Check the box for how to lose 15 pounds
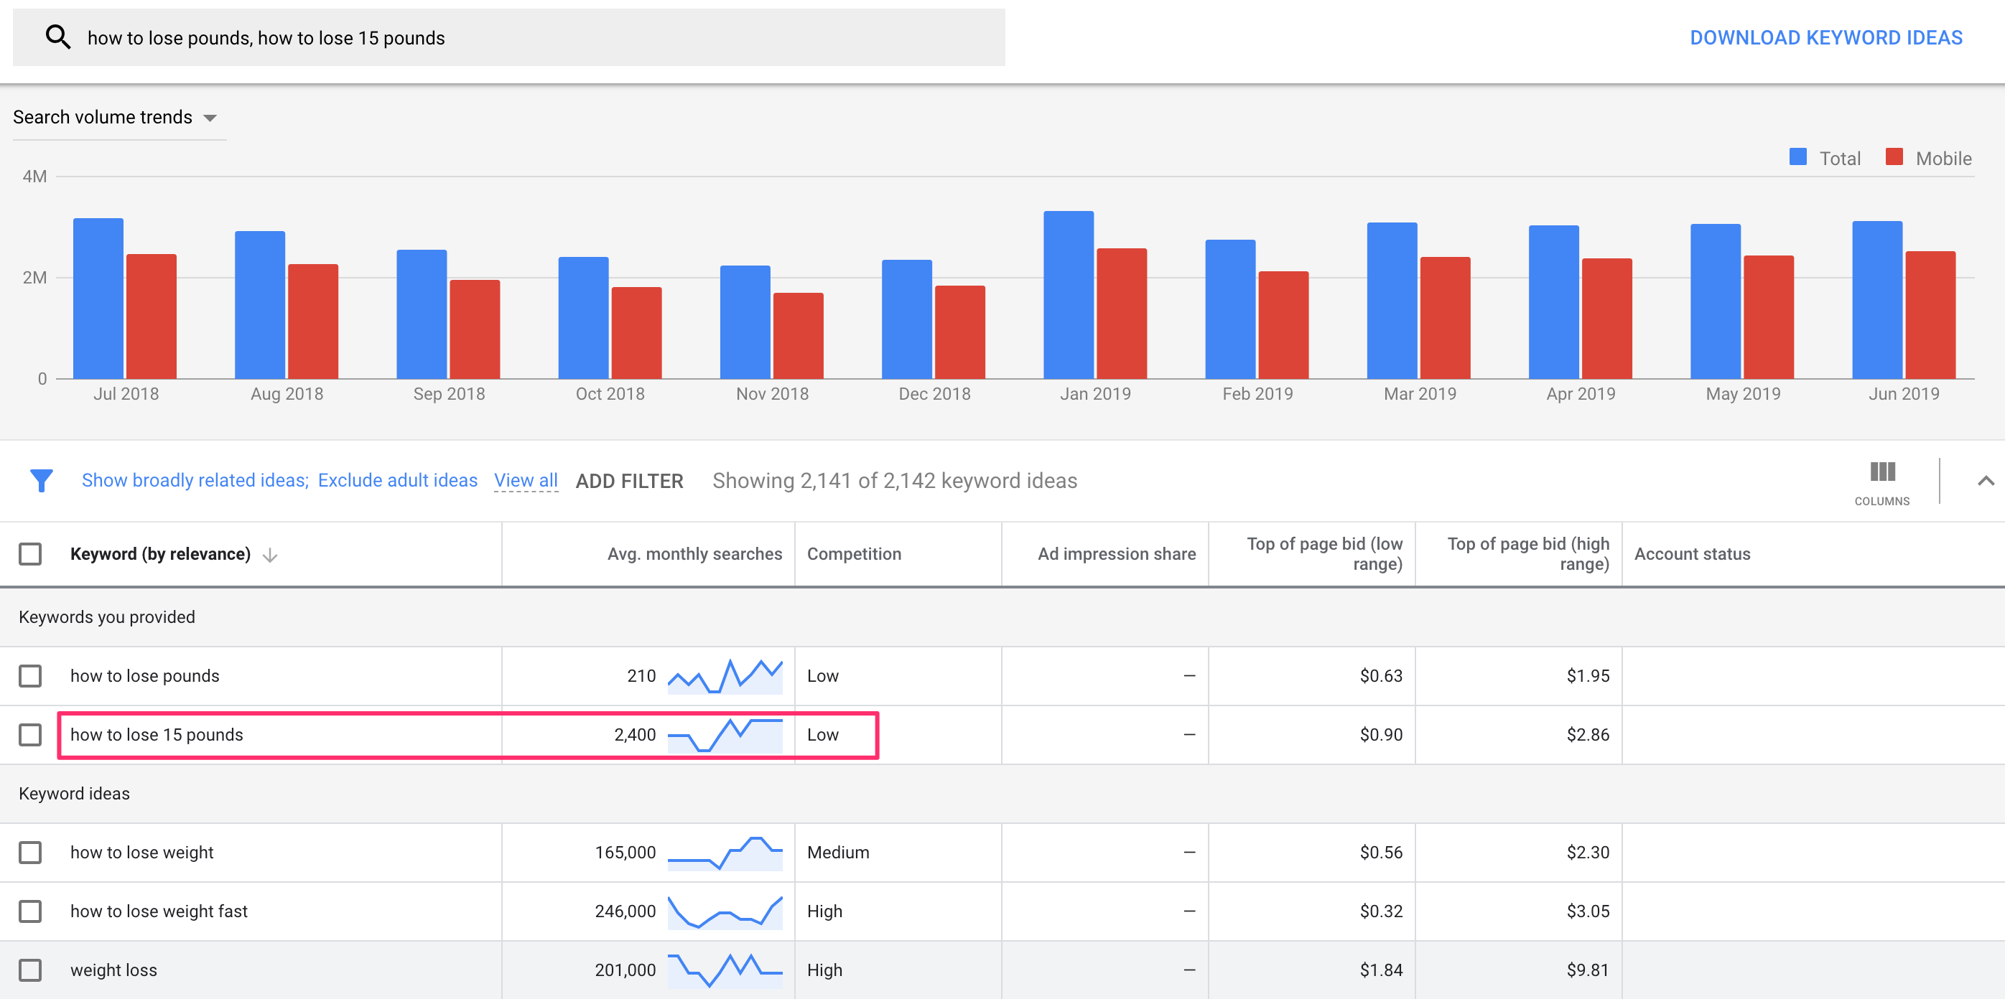2005x999 pixels. 30,734
